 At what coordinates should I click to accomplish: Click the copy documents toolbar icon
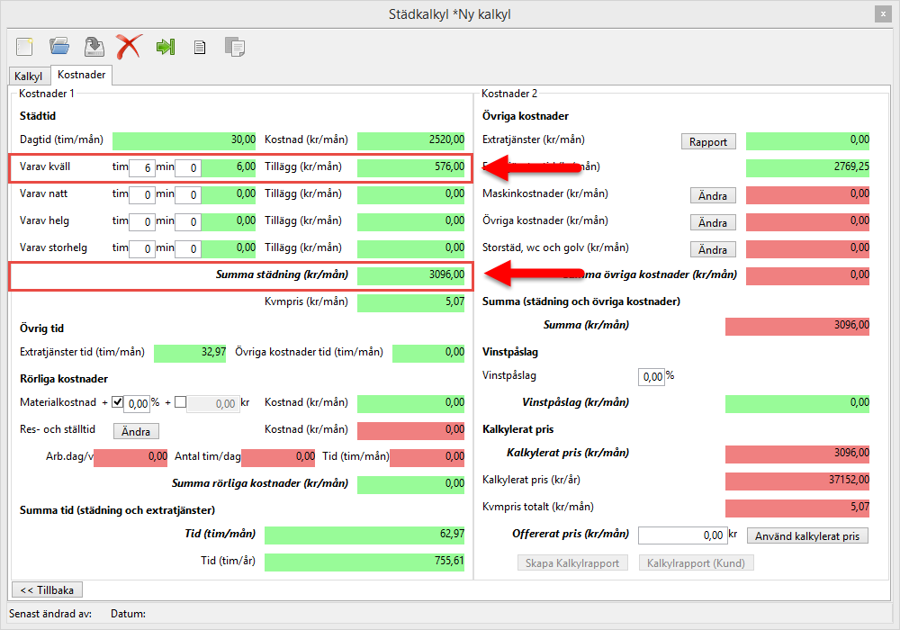[x=235, y=47]
